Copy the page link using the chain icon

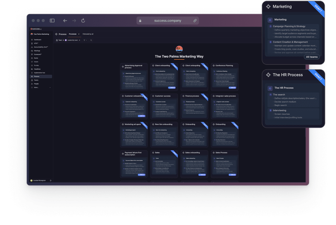(195, 21)
